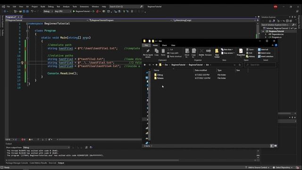Expand the Program.cs node in Solution Explorer

pos(266,37)
